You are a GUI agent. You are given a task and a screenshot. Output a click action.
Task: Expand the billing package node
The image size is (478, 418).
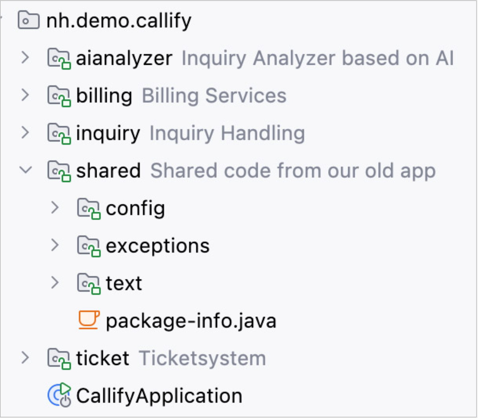pos(25,95)
